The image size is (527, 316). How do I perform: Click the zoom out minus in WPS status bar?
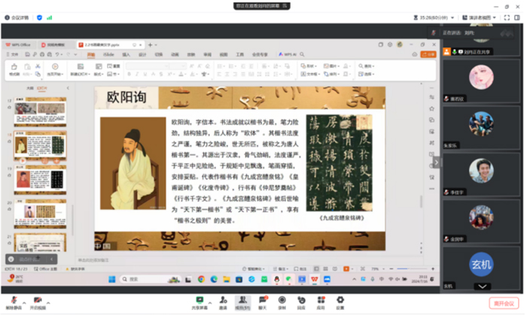click(x=391, y=269)
